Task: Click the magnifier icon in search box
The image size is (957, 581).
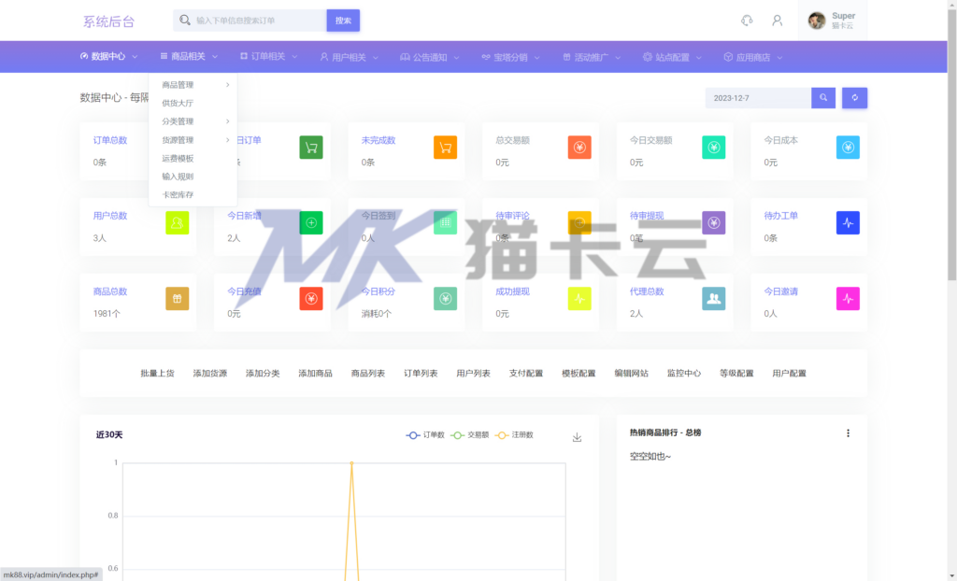Action: tap(184, 21)
